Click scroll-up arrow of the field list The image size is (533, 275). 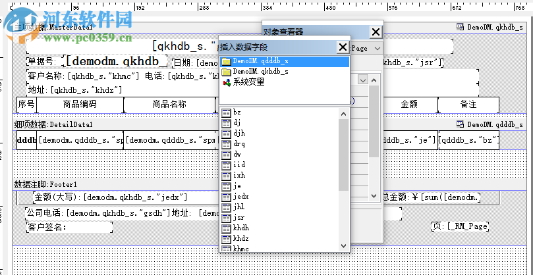(x=343, y=114)
